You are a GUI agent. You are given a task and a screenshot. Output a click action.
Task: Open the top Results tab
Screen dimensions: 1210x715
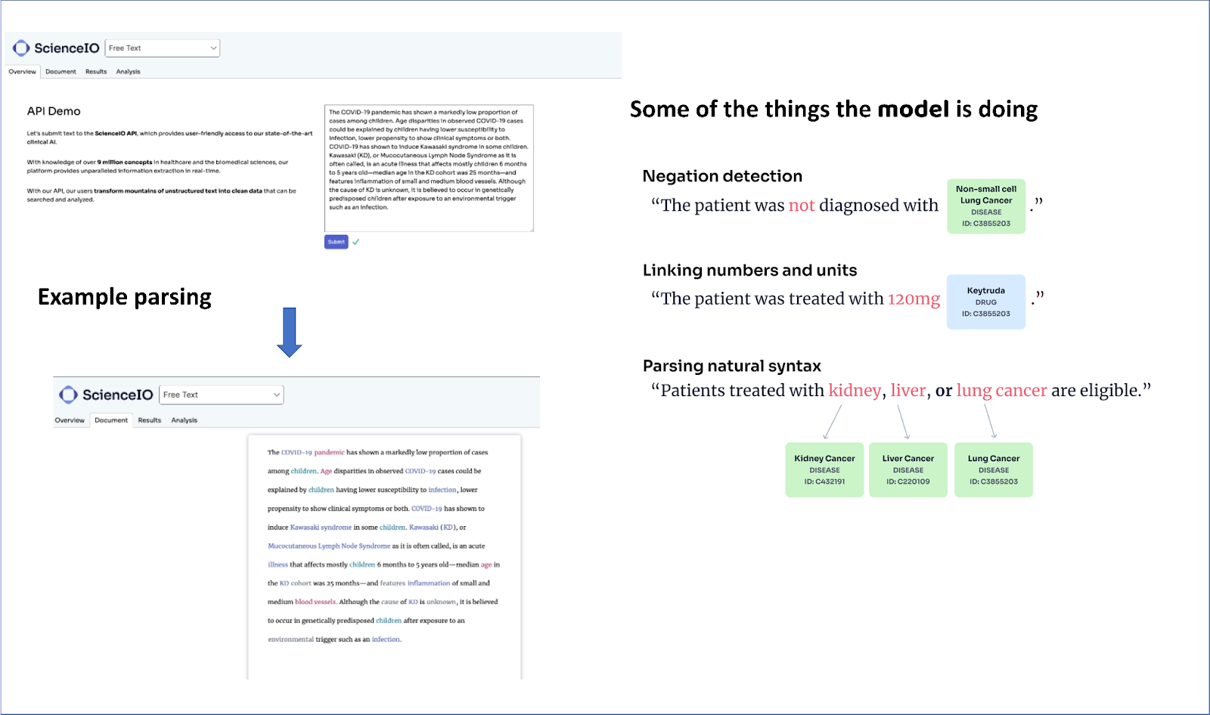point(96,72)
